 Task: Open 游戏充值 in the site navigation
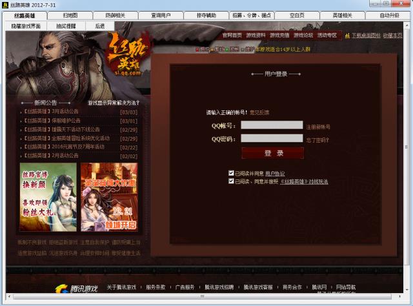click(x=279, y=36)
